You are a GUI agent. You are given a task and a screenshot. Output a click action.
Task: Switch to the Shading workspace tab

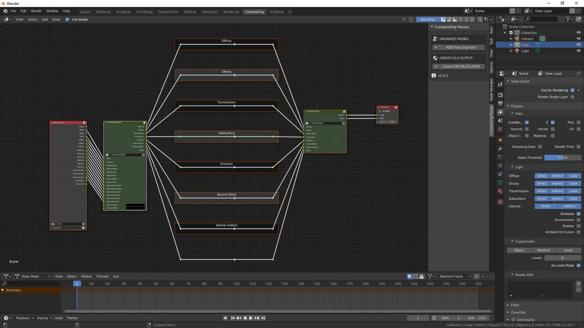click(190, 12)
